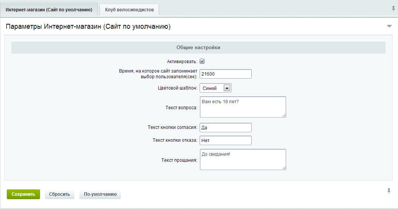
Task: Focus the Текст кнопки отказа field with Нет
Action: coord(226,141)
